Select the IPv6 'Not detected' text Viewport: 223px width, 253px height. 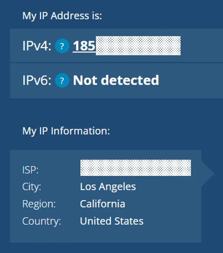tap(116, 80)
